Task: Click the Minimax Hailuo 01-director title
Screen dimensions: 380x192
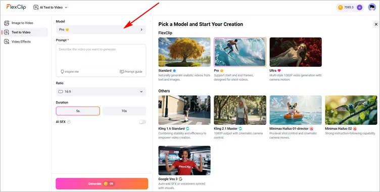Action: [289, 128]
